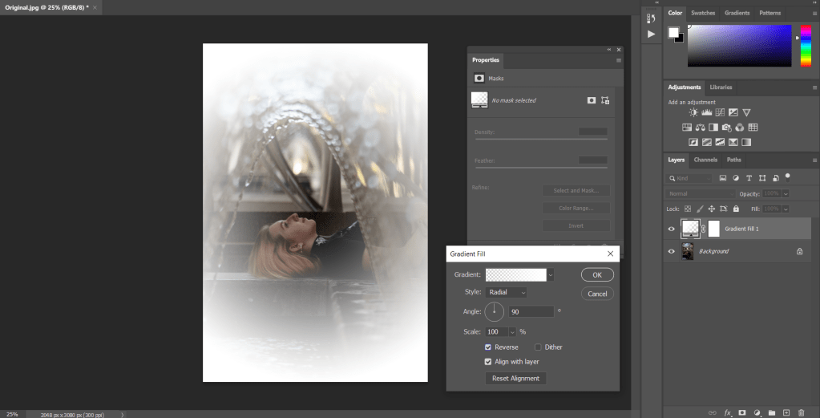
Task: Click the delete layer trash icon
Action: click(x=801, y=412)
